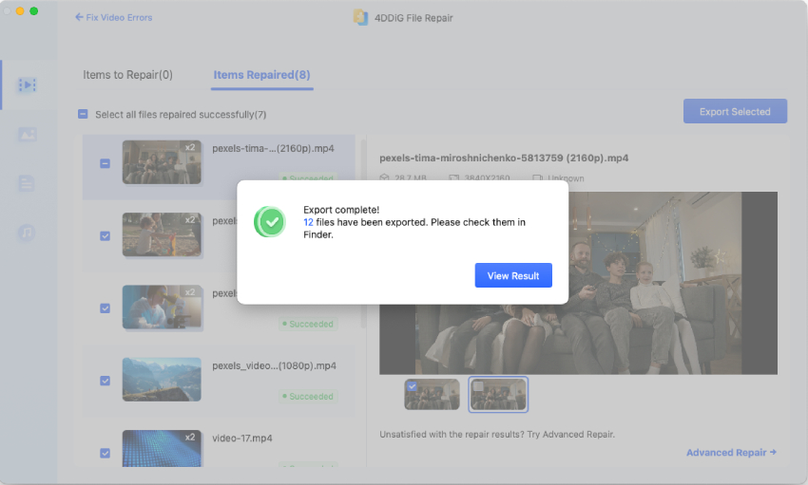Image resolution: width=808 pixels, height=485 pixels.
Task: Click the Export complete! message text
Action: click(341, 210)
